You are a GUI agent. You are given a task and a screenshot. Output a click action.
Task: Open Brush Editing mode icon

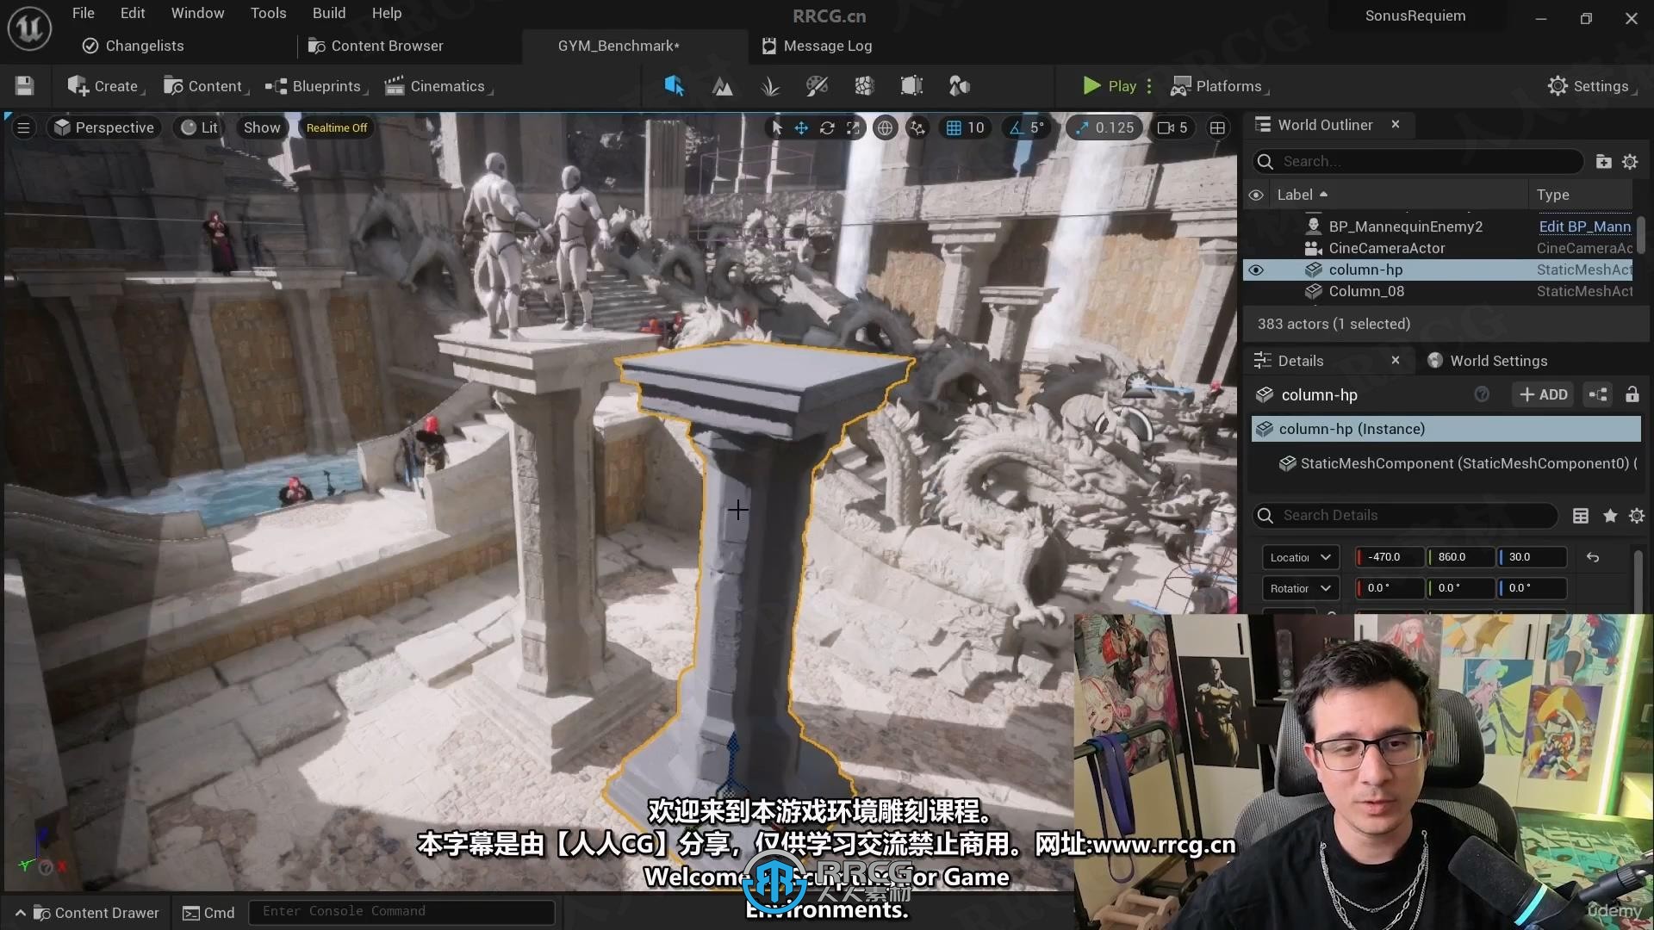point(911,85)
